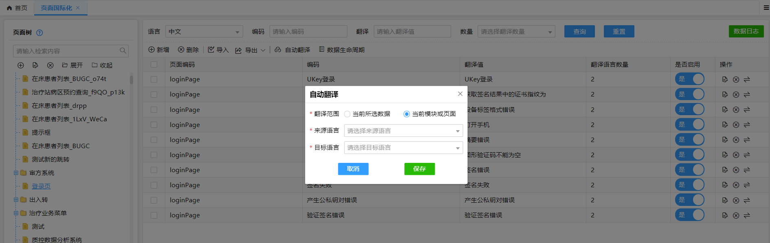Click the edit node icon in page tree toolbar
770x243 pixels.
tap(35, 65)
